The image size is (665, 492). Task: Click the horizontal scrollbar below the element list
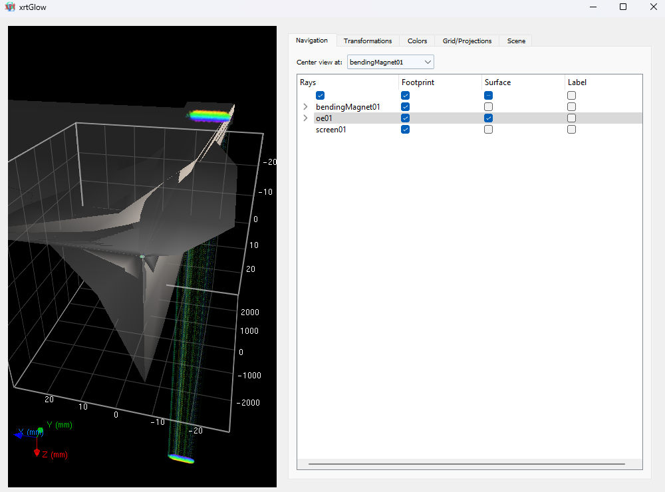[x=465, y=463]
